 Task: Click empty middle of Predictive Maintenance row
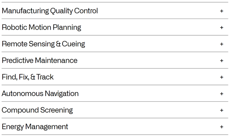[x=148, y=60]
